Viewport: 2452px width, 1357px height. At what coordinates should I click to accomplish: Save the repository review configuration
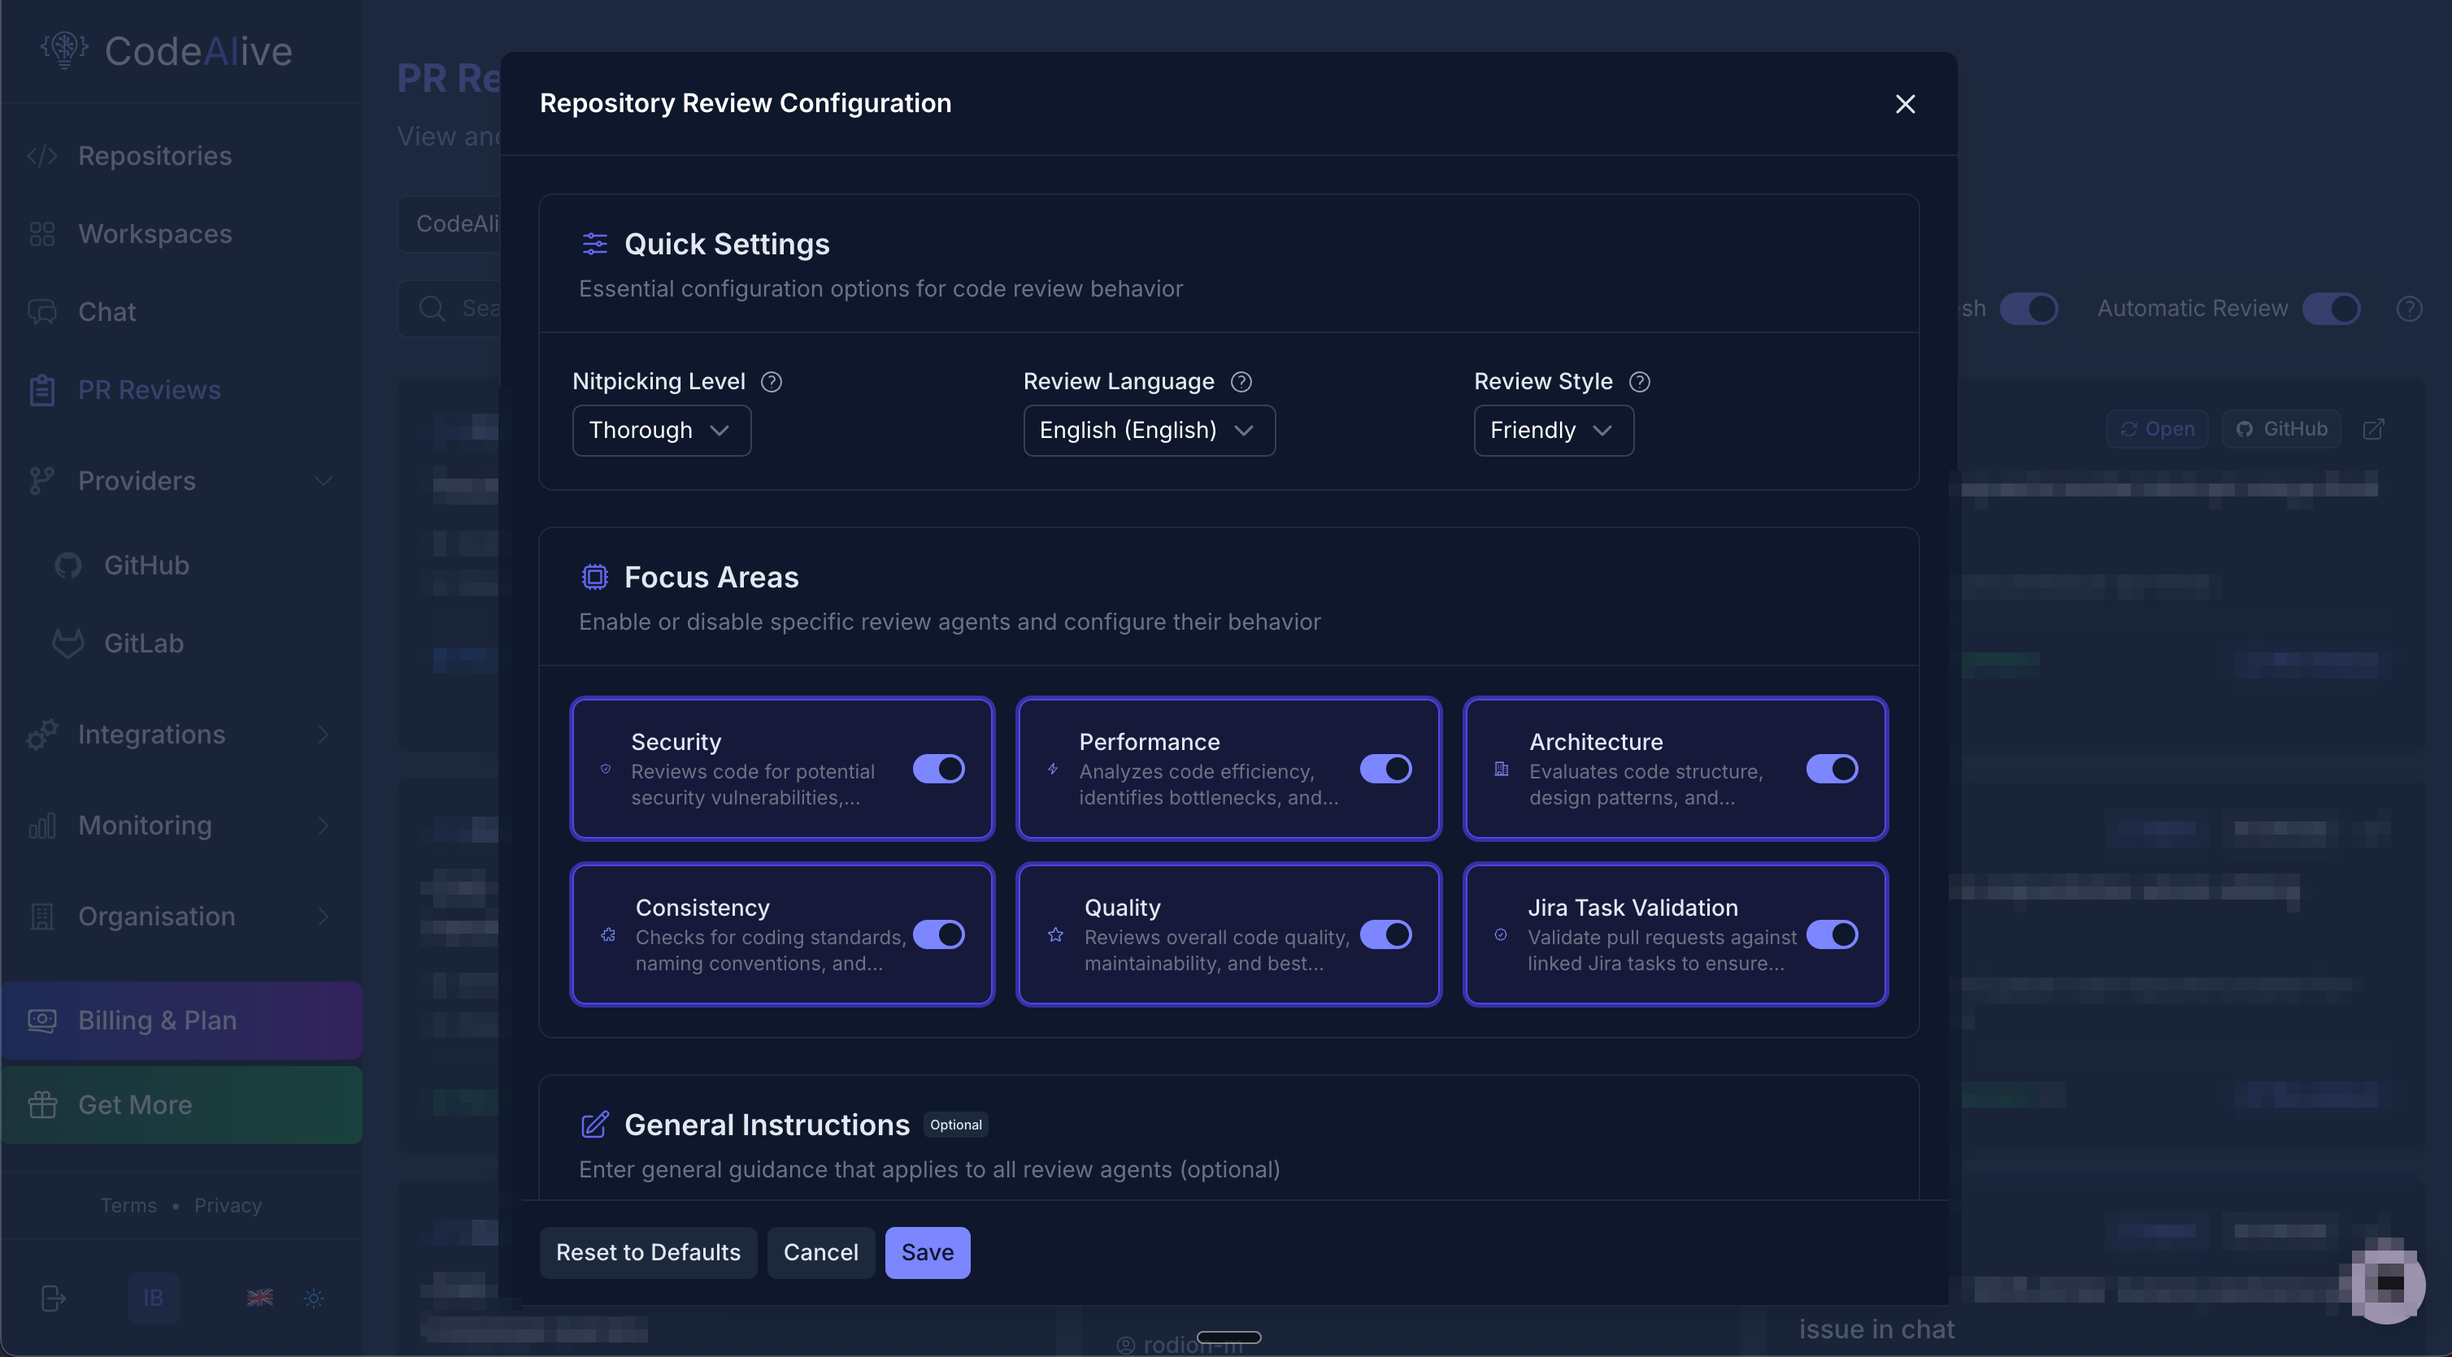(x=927, y=1252)
